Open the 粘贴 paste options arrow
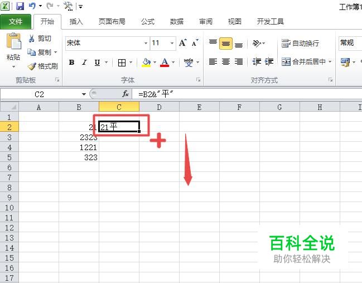 (x=13, y=67)
